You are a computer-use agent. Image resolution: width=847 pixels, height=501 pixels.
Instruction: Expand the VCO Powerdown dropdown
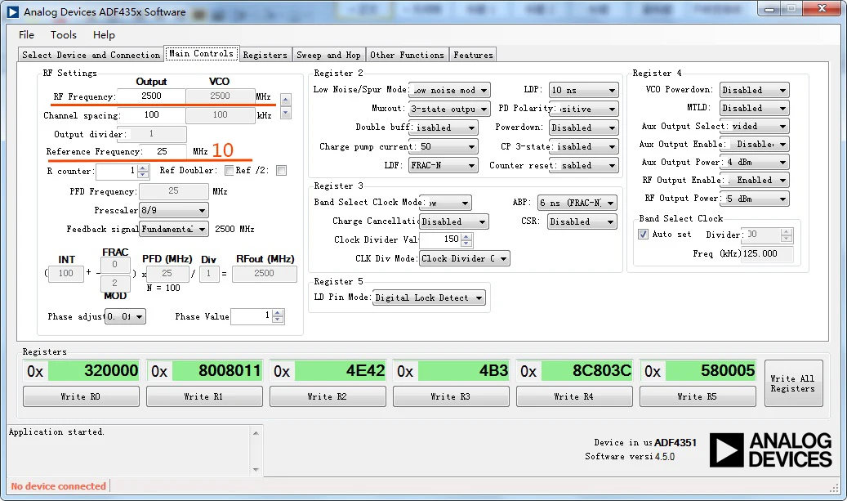755,90
